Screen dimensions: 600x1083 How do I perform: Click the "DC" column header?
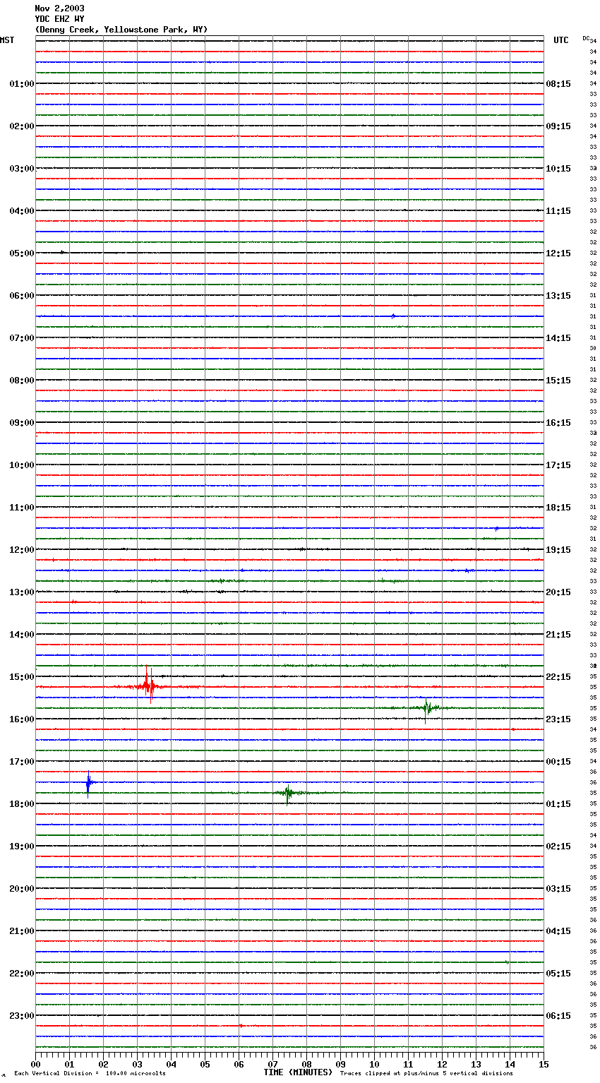coord(586,38)
